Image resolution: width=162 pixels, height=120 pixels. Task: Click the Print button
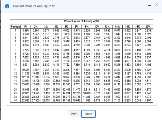74,114
